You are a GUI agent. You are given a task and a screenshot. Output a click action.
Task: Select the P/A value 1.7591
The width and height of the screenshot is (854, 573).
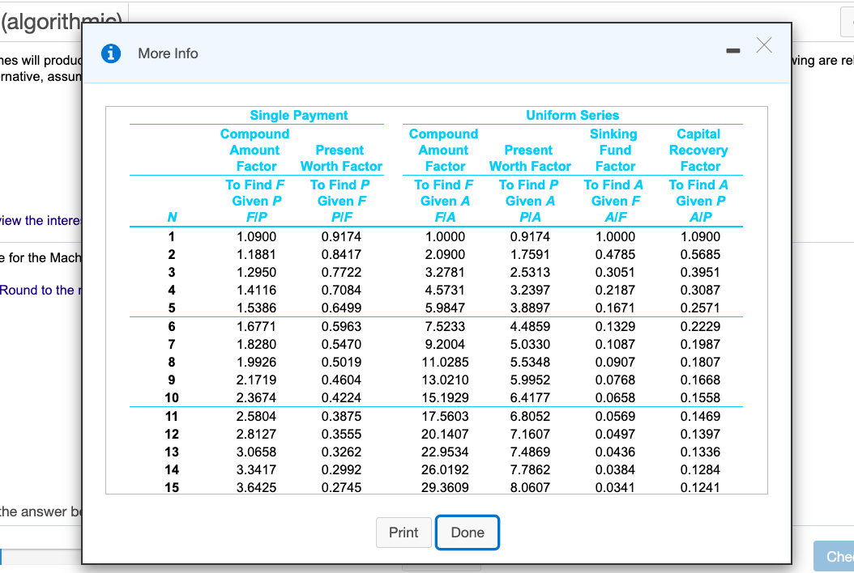[530, 255]
